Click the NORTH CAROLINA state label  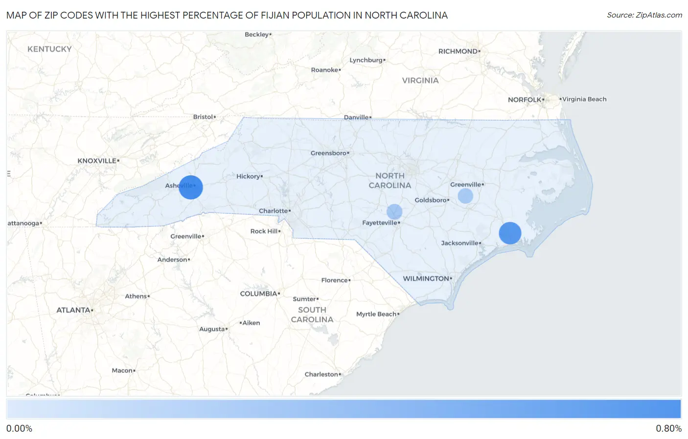point(390,181)
